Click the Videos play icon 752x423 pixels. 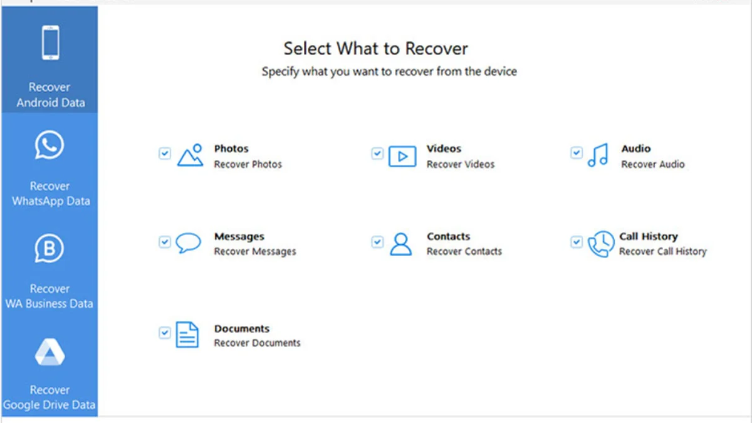click(402, 156)
